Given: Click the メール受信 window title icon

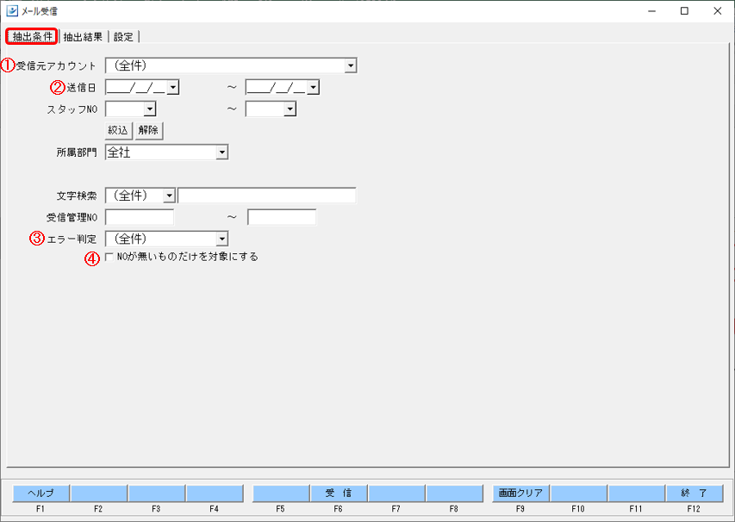Looking at the screenshot, I should click(x=12, y=11).
